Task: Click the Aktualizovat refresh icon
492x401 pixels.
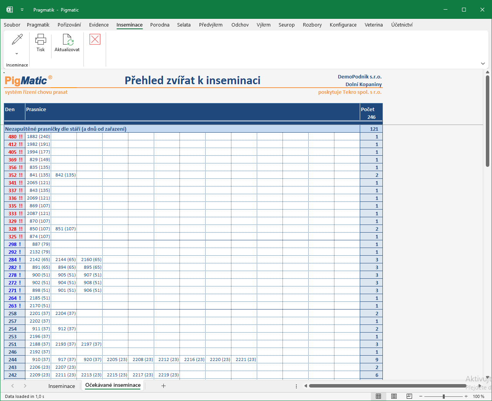Action: pyautogui.click(x=68, y=39)
